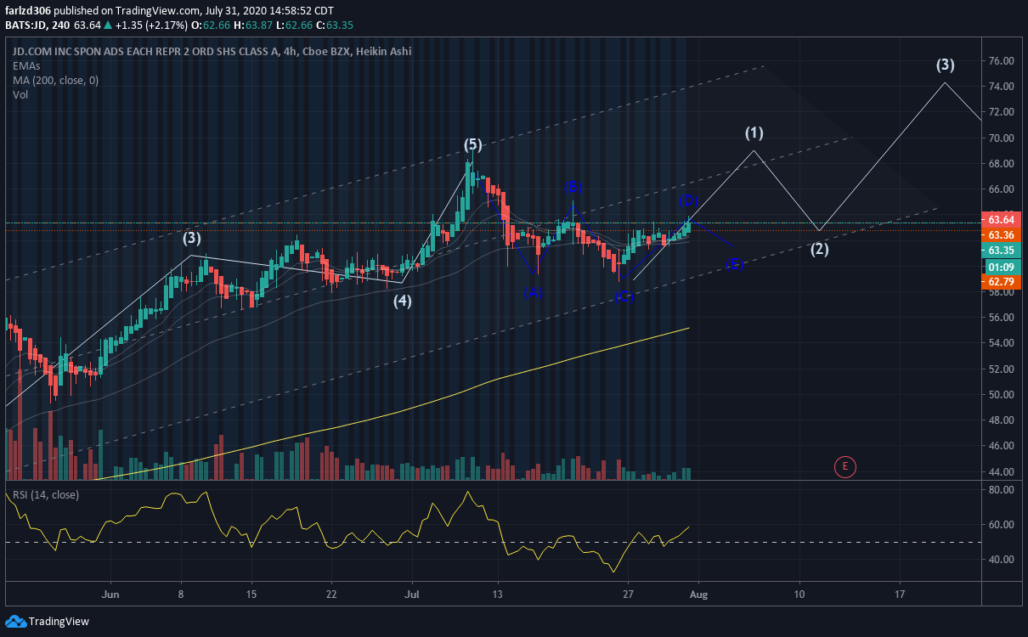Select the projected wave (2) label

click(819, 250)
